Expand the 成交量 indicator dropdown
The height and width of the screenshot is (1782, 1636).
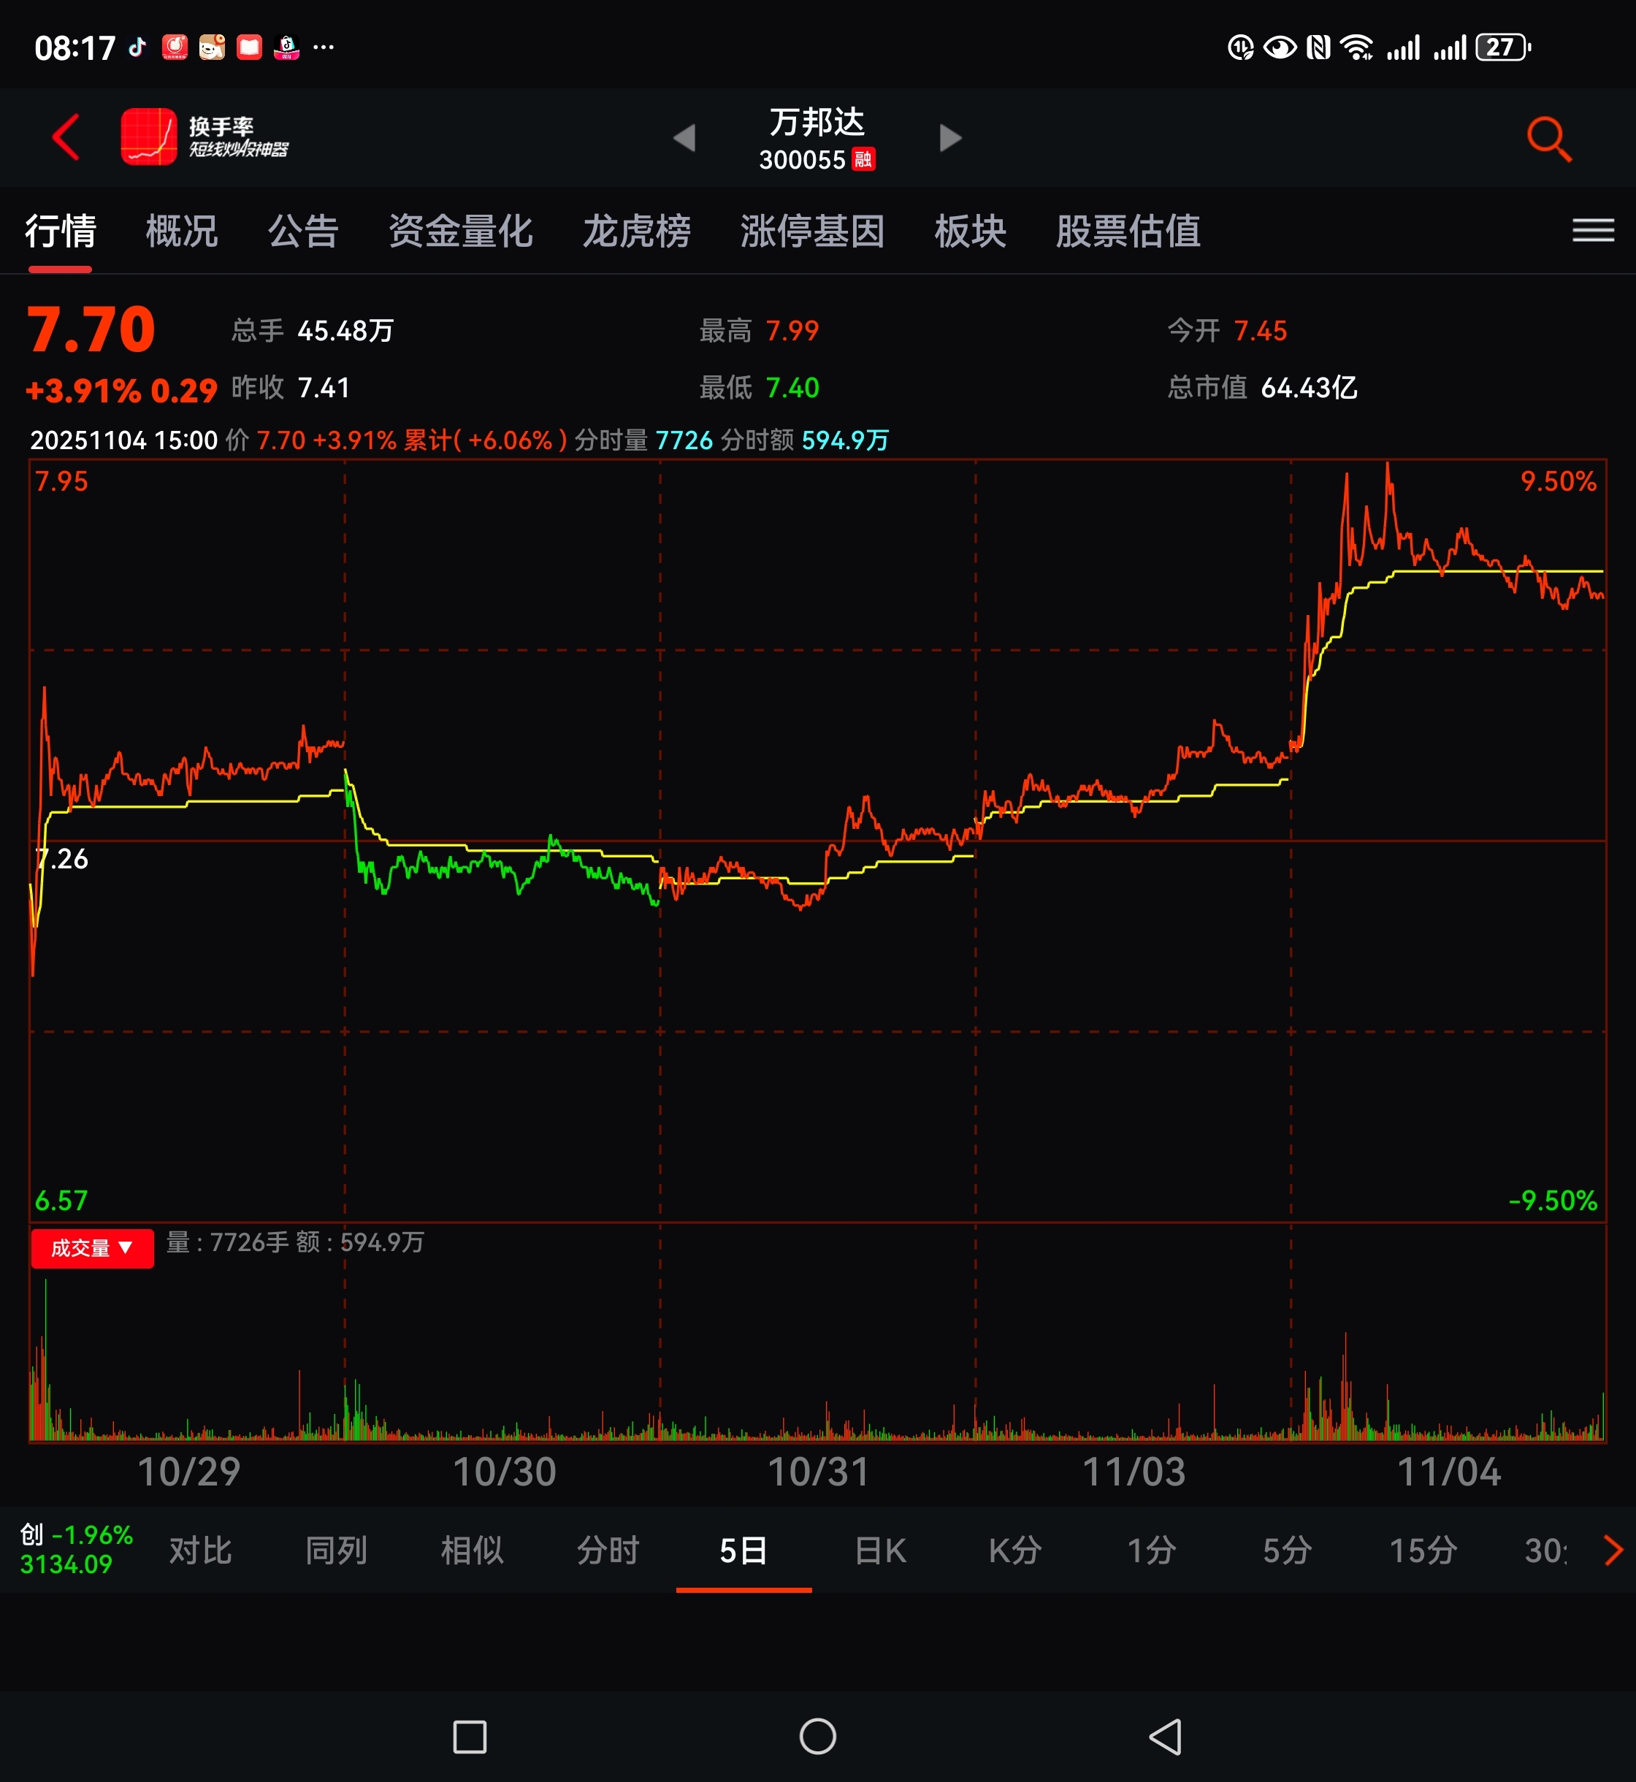[92, 1248]
